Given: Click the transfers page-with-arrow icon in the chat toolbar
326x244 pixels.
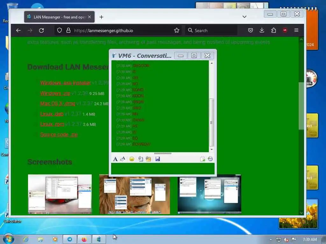Looking at the screenshot, I should point(202,159).
